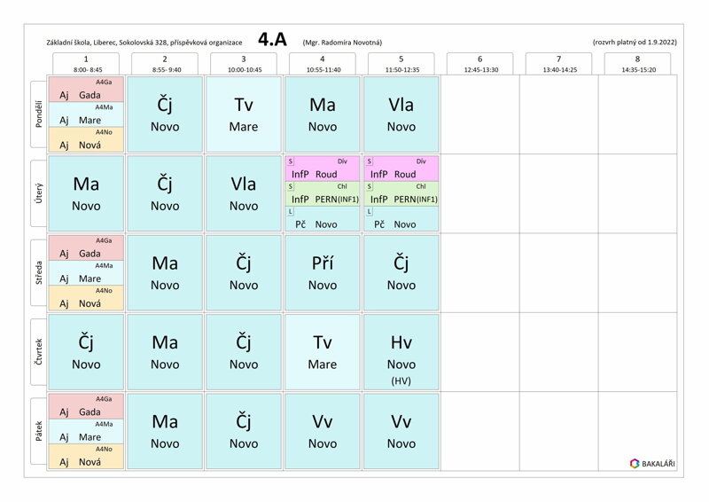Open Thursday Hv Novo (HV) lesson
Image resolution: width=709 pixels, height=502 pixels.
(x=401, y=352)
